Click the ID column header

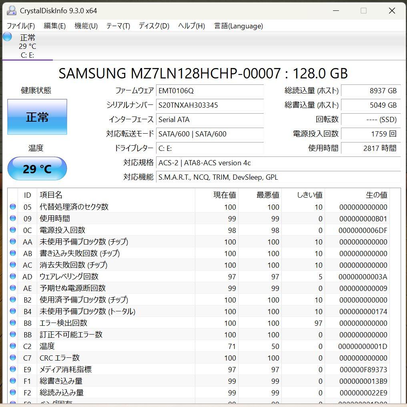coord(27,195)
